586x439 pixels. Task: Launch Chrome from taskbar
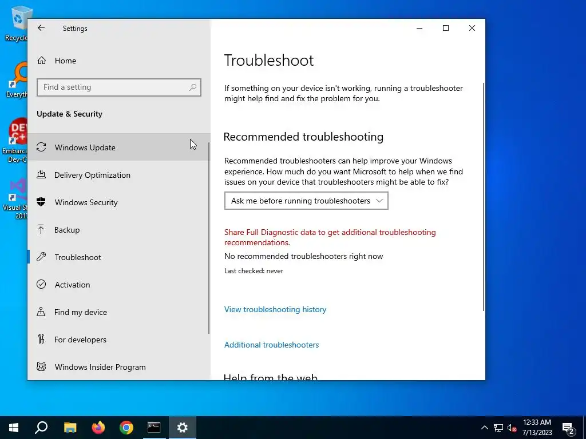click(x=126, y=428)
